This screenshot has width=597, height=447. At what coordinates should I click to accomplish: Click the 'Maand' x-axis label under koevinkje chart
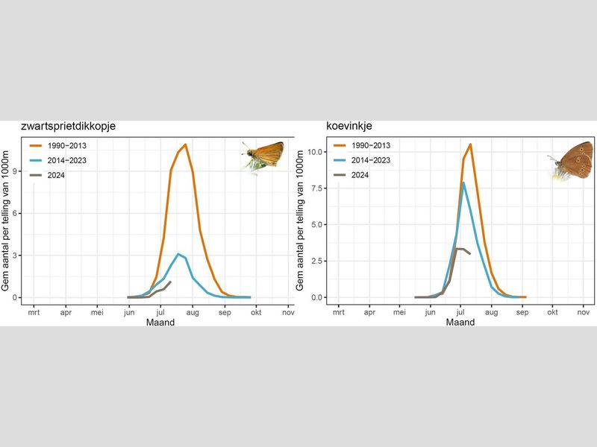tap(460, 322)
